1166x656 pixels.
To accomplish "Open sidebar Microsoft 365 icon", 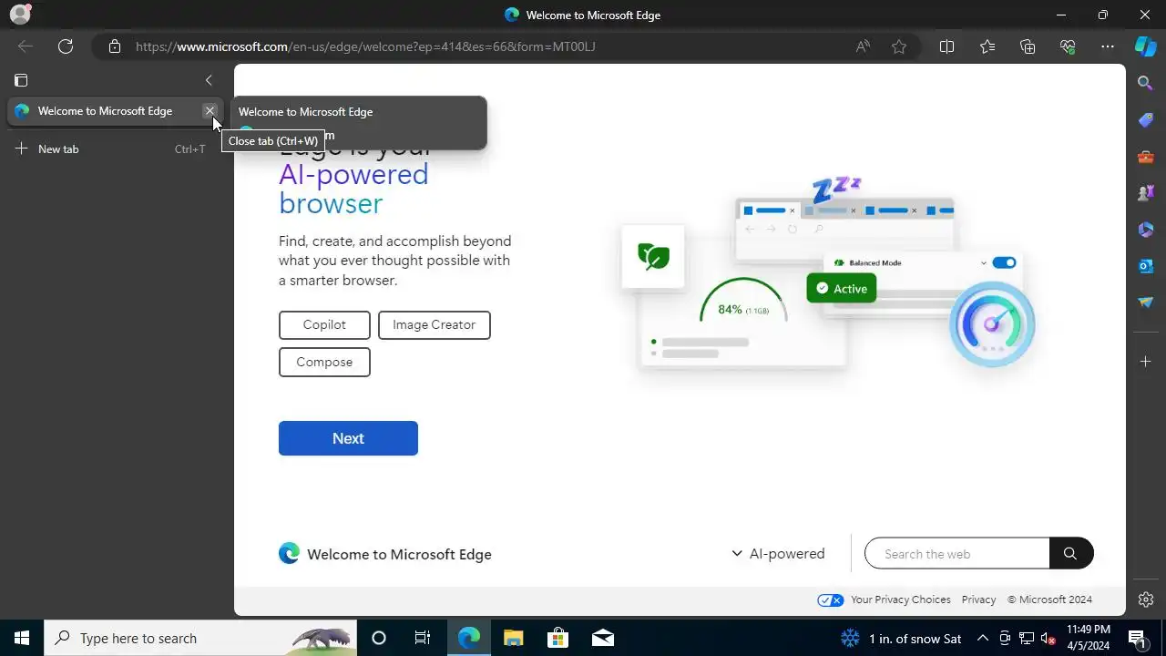I will point(1146,230).
